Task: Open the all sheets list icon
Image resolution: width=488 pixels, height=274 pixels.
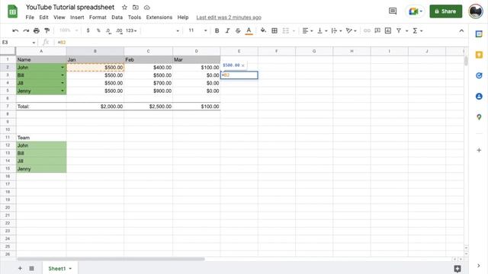Action: [31, 268]
